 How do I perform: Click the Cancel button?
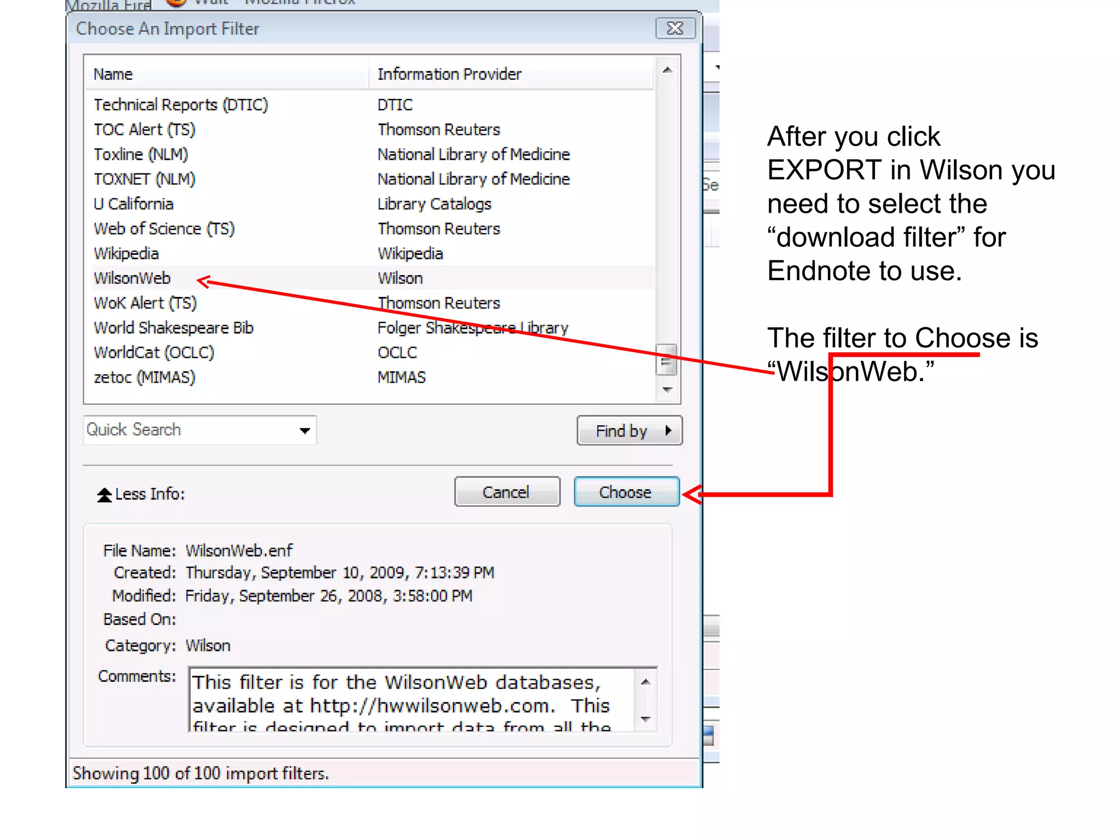(x=507, y=492)
